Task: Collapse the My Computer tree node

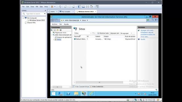Action: 23,18
